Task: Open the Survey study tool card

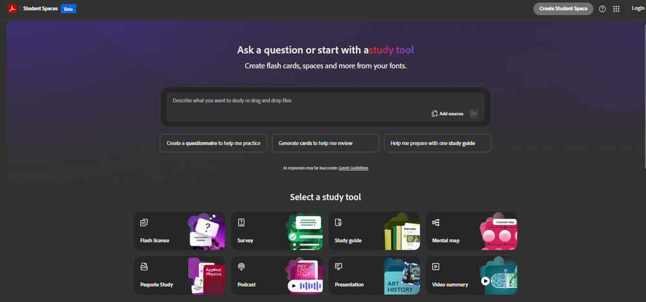Action: click(x=277, y=231)
